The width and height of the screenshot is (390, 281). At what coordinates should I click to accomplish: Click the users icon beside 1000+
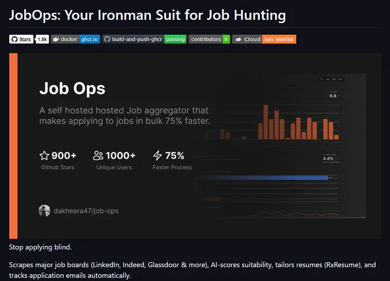(98, 156)
